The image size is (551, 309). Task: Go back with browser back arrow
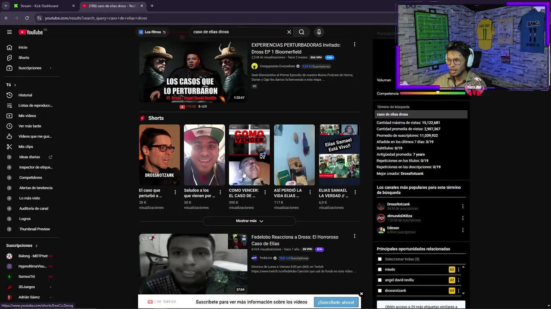[x=6, y=18]
